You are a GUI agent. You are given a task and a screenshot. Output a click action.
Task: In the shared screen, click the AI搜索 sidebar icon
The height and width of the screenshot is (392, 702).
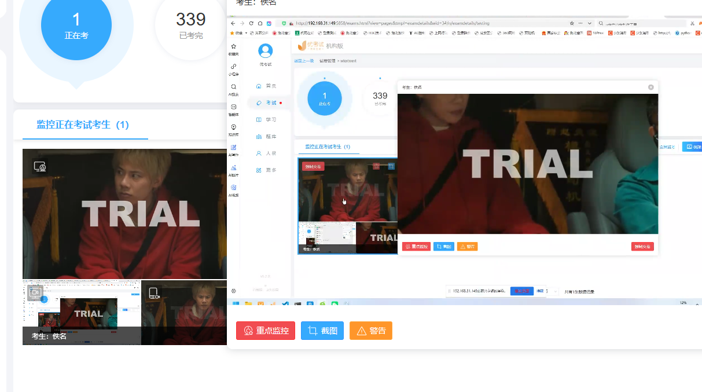pos(233,86)
